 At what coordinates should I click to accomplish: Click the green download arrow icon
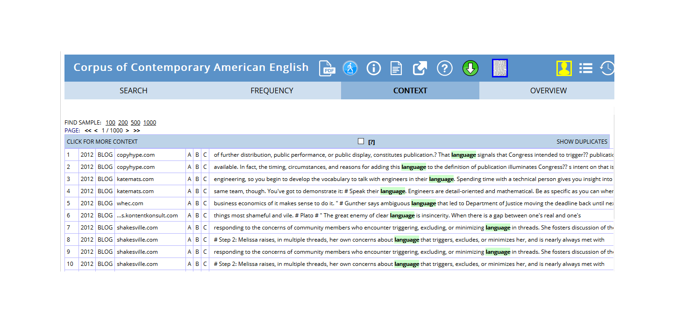pos(470,69)
